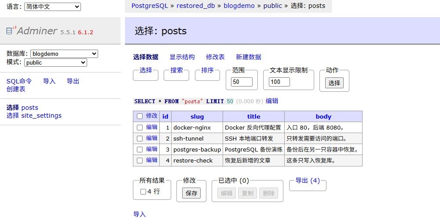Image resolution: width=440 pixels, height=224 pixels.
Task: Expand the 导出 (4) fieldset
Action: click(308, 181)
